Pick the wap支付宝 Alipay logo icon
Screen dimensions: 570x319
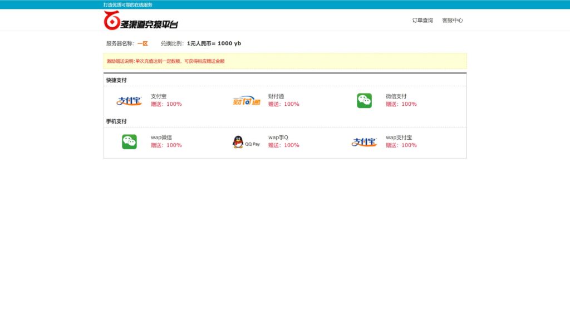tap(364, 142)
